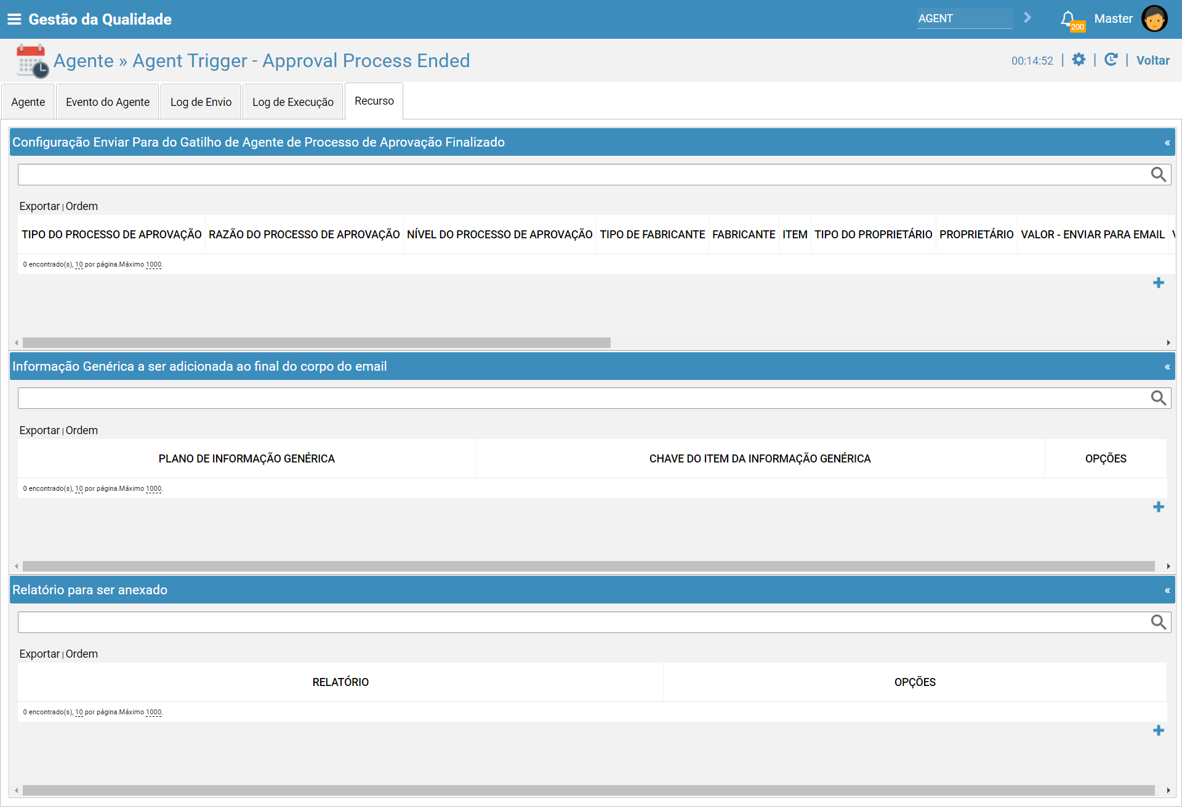Click the arrow next to AGENT field
The height and width of the screenshot is (811, 1182).
point(1027,18)
